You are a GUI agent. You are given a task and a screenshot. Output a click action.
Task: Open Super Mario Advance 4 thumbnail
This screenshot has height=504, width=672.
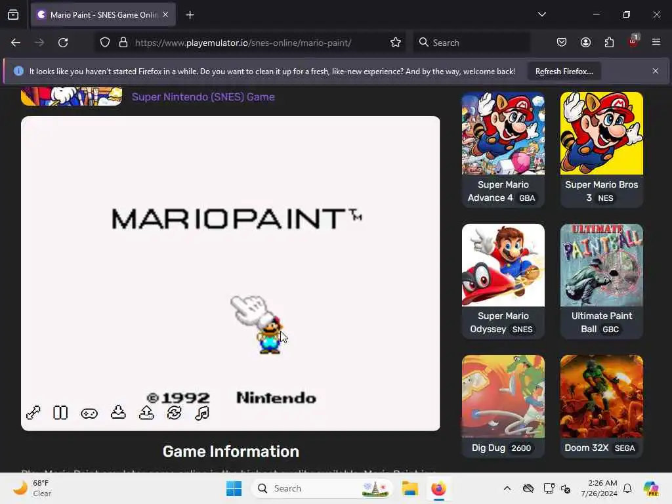click(503, 133)
